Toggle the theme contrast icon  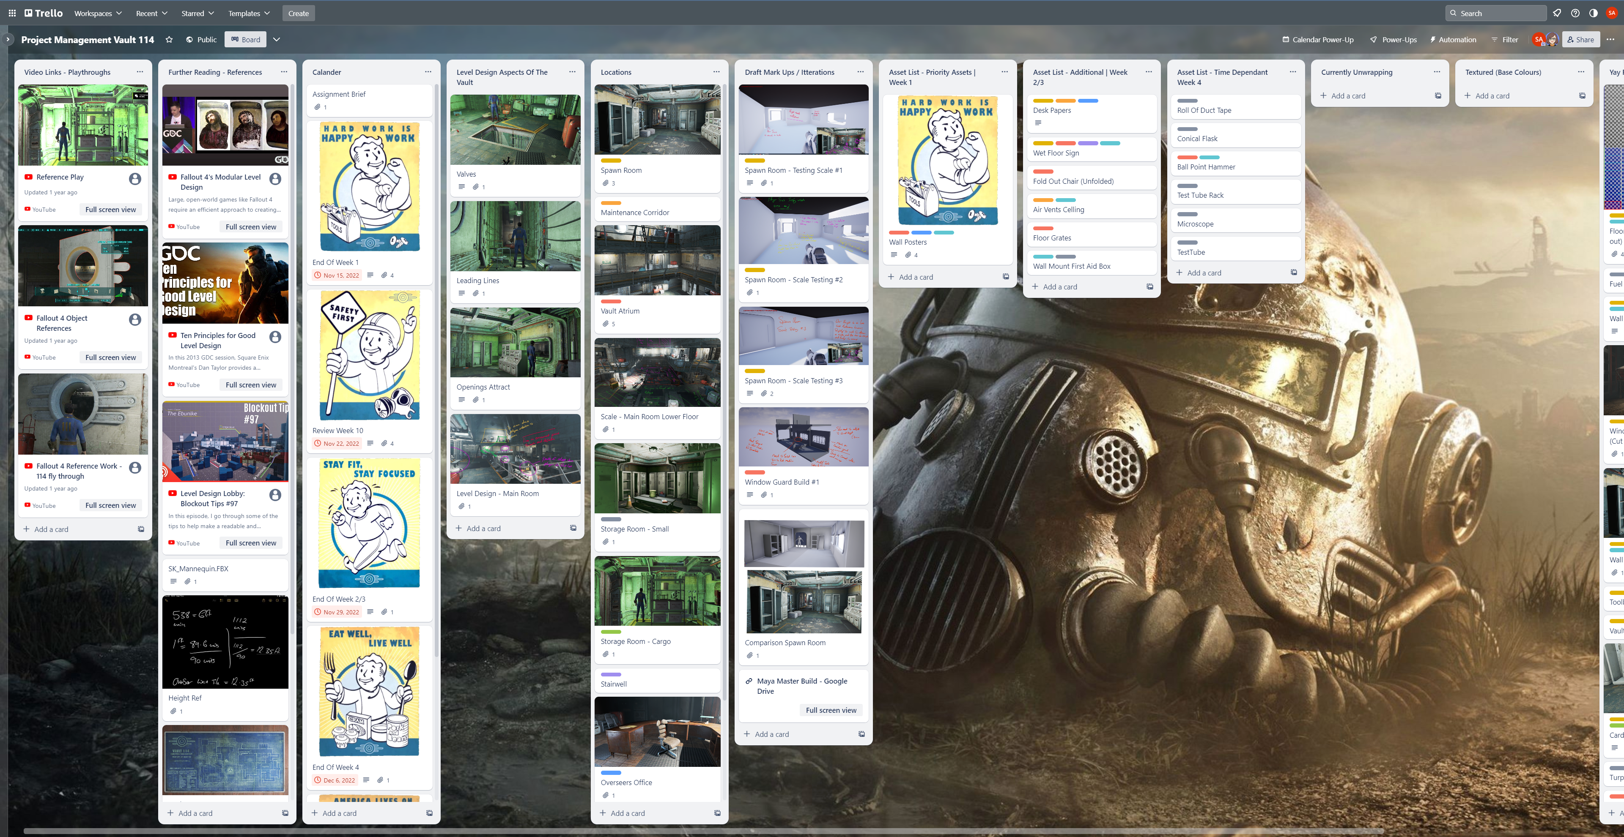[x=1593, y=13]
